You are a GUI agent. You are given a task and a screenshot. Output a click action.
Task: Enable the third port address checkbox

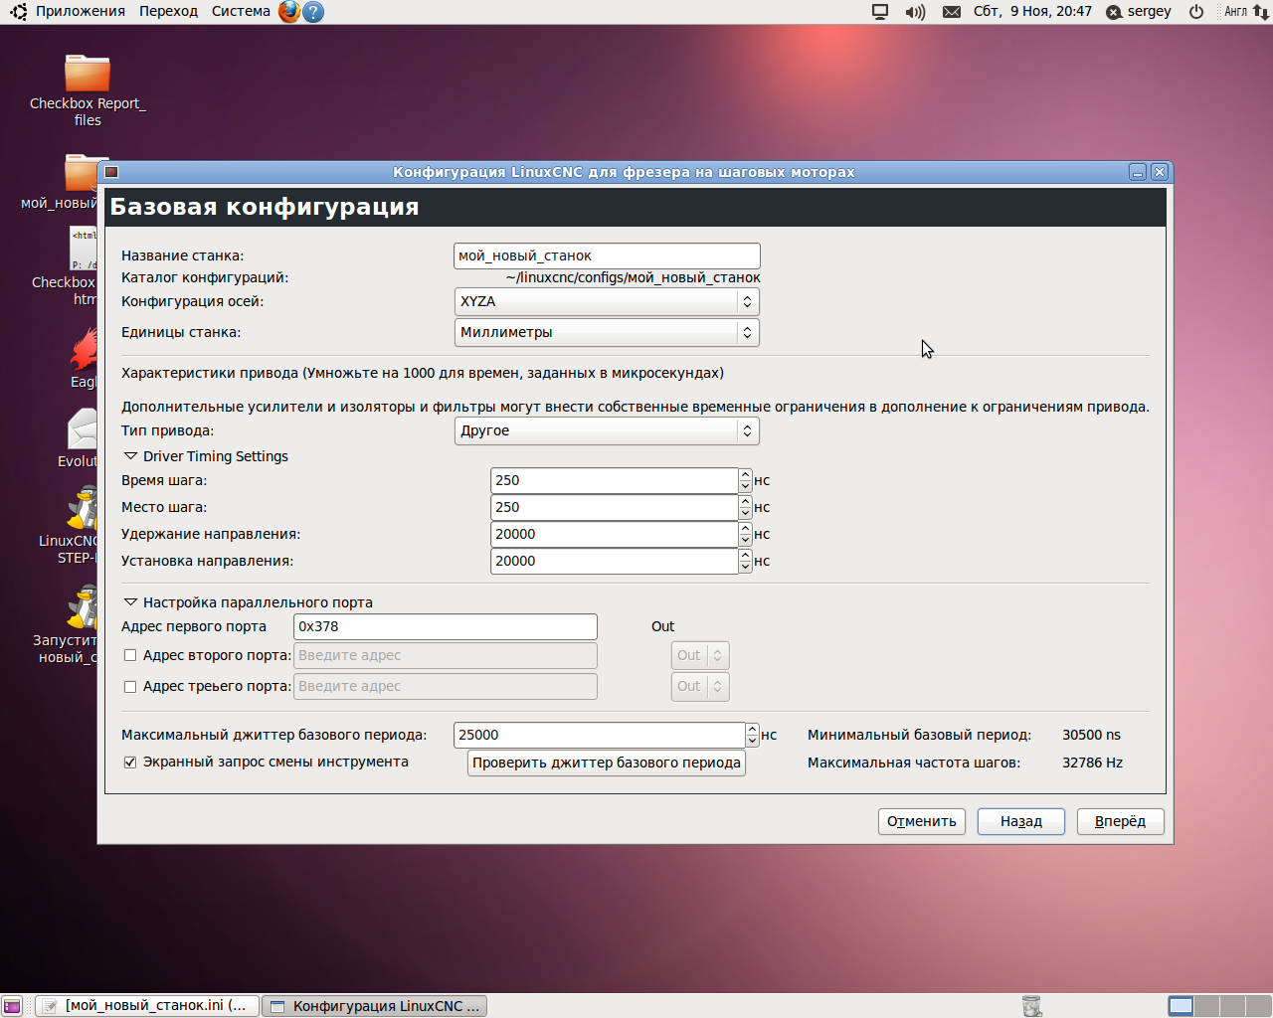click(x=130, y=686)
